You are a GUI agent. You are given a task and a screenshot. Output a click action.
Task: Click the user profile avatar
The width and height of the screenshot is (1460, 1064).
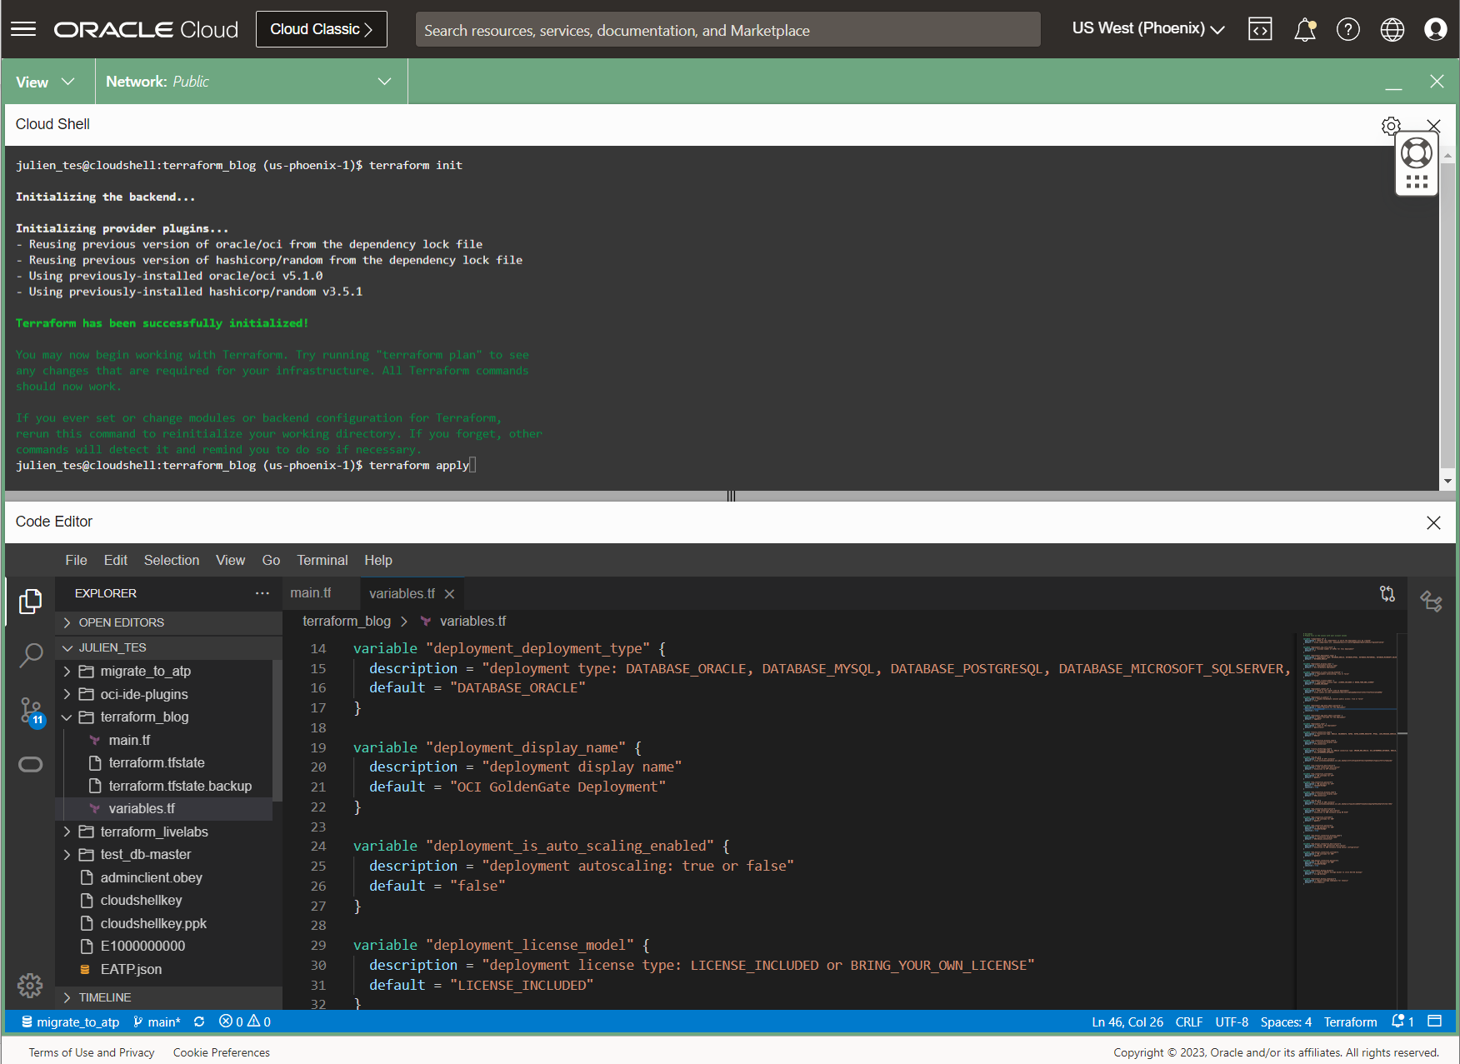(1436, 29)
